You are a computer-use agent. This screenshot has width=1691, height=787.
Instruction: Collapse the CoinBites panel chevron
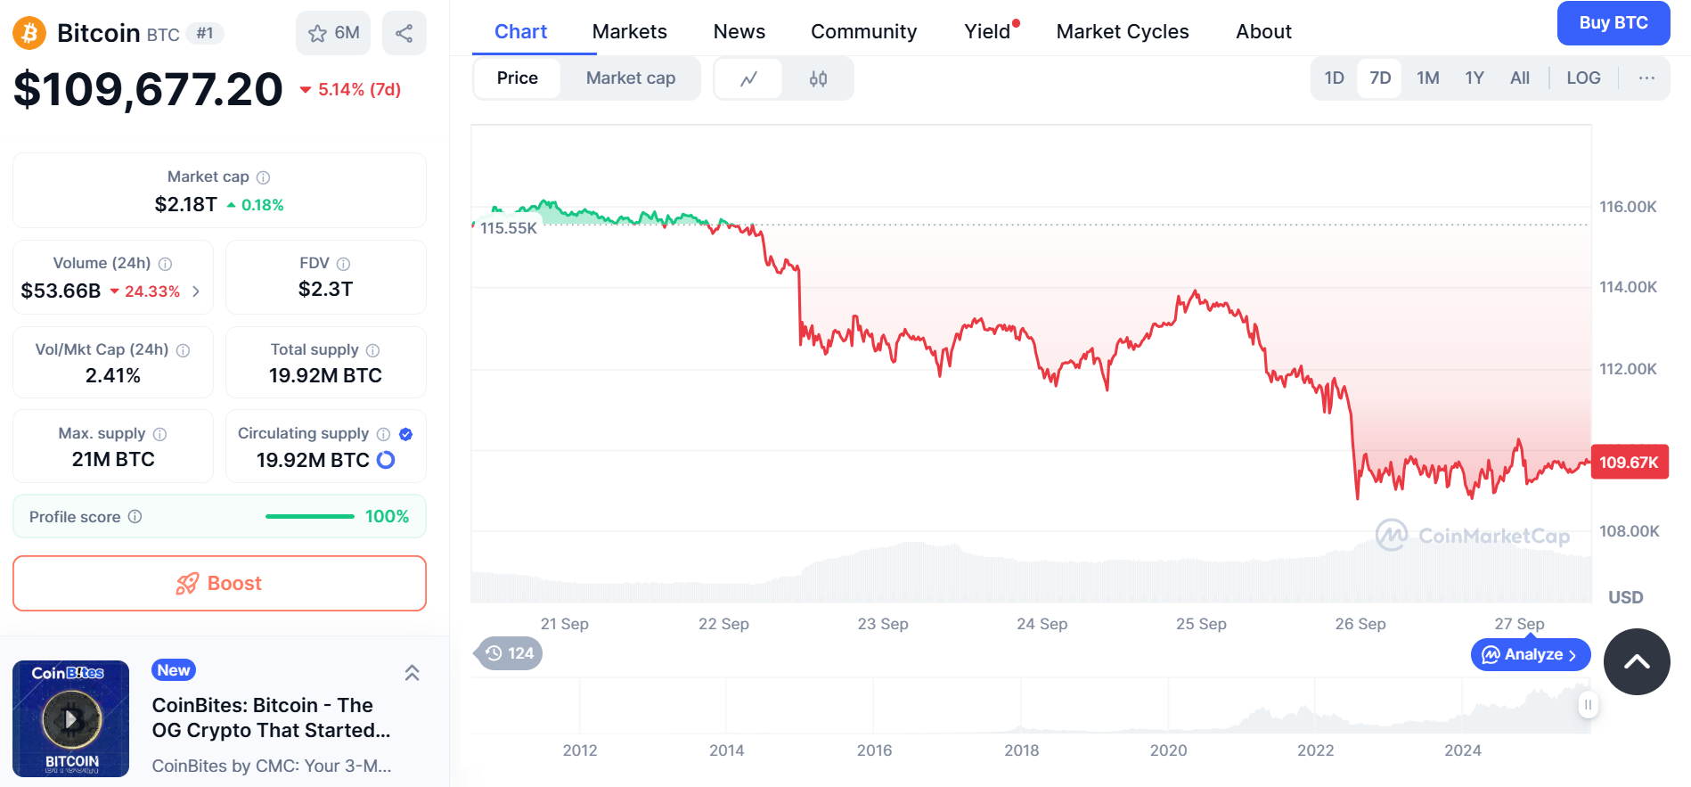tap(412, 673)
